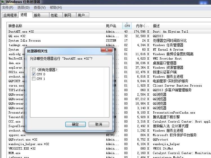
Task: Go to the 联网 tab
Action: [69, 15]
